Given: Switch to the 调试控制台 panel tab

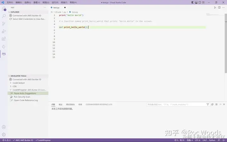Looking at the screenshot, I should [70, 104].
